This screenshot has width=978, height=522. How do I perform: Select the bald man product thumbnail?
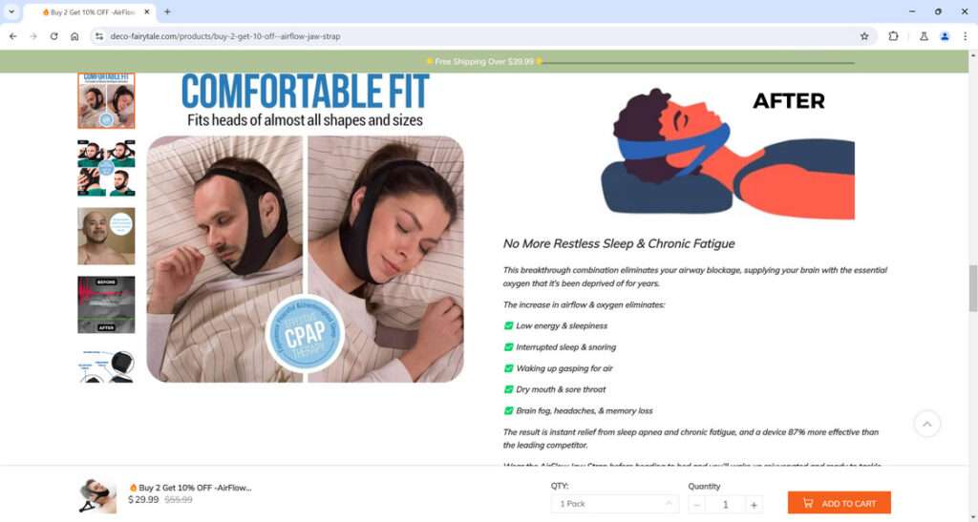tap(106, 236)
